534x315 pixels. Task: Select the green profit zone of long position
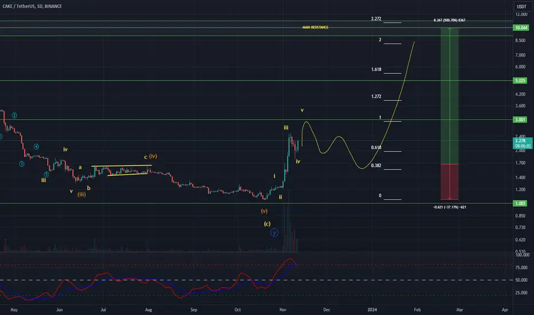tap(450, 96)
